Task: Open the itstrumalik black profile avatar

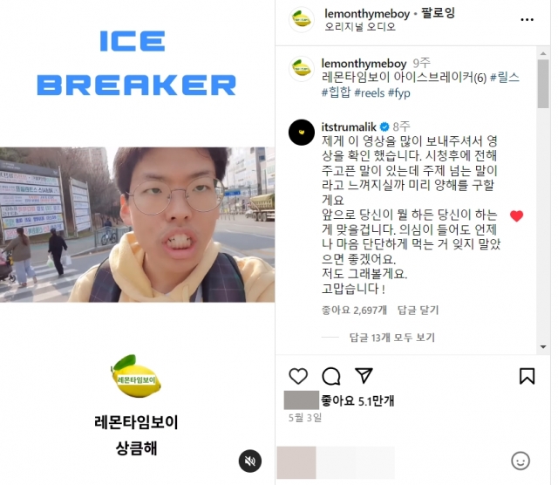Action: (302, 132)
